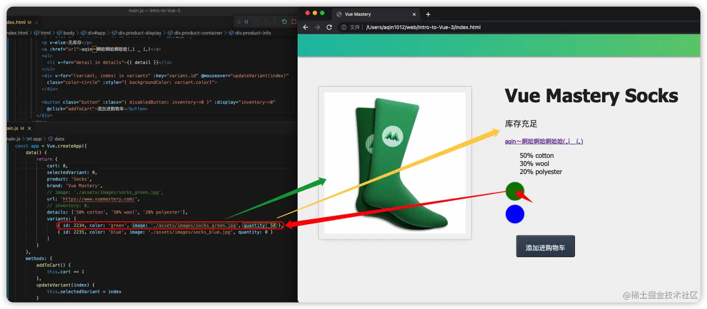The height and width of the screenshot is (309, 707).
Task: Select the main.js editor tab
Action: (19, 128)
